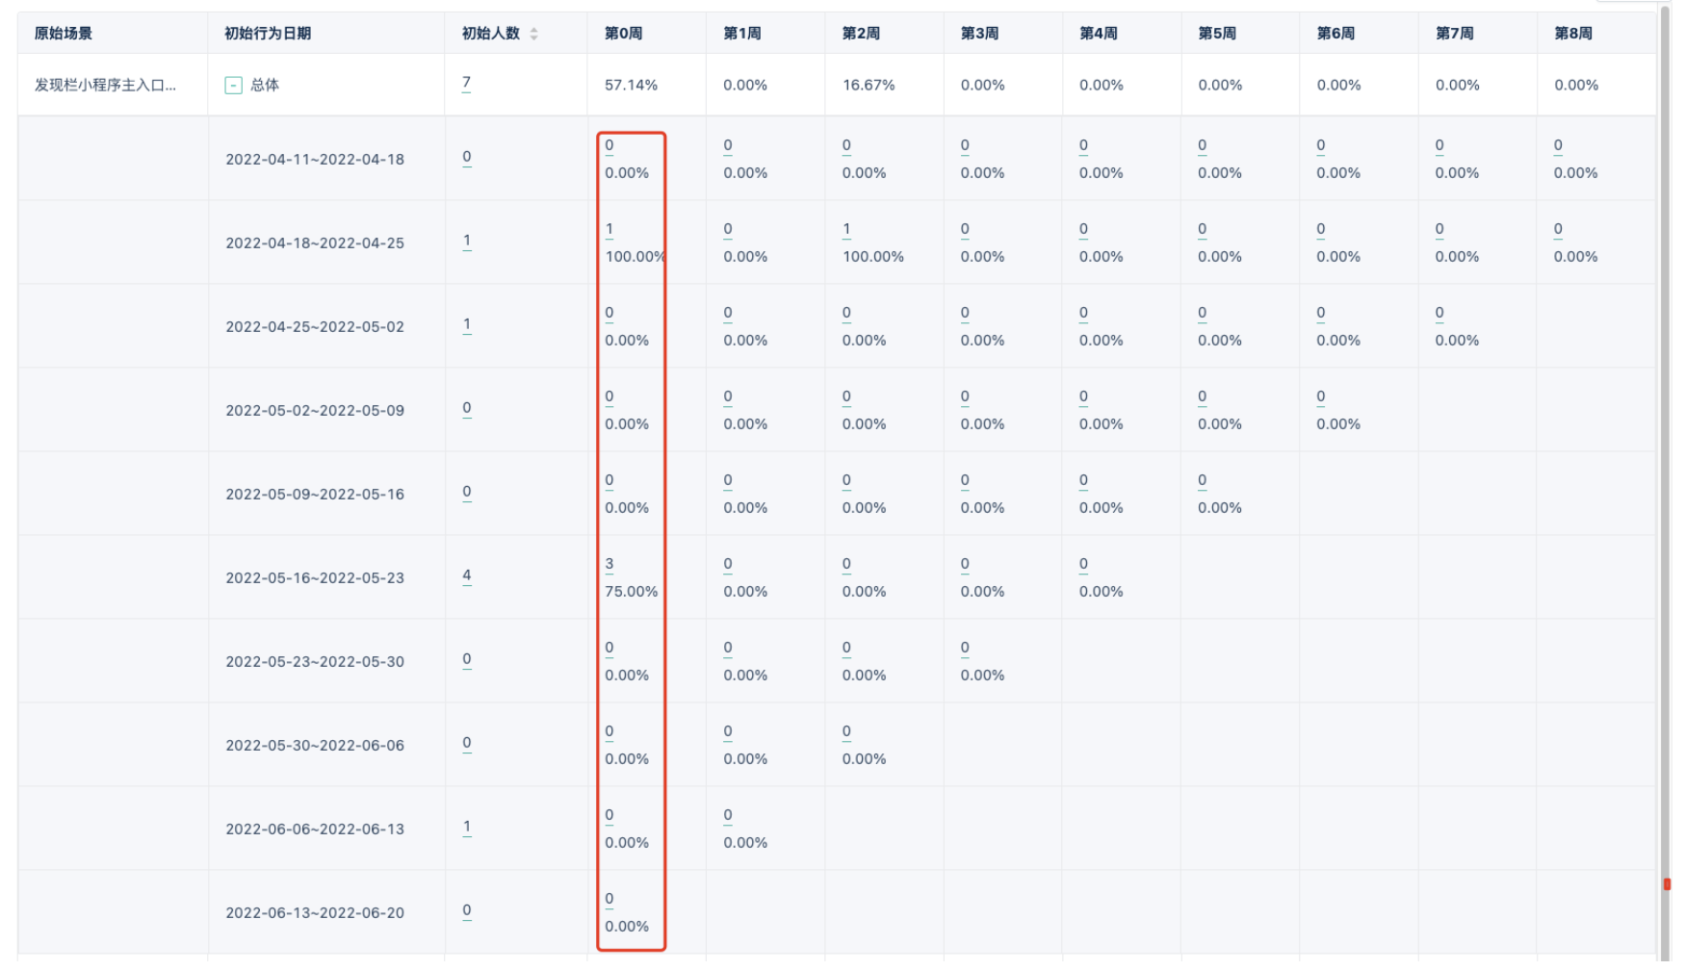The image size is (1685, 970).
Task: Click the 57.14% overall week 0 cell
Action: (631, 86)
